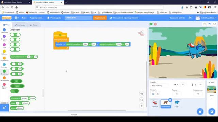Select the Sensing blocks category
Screen dimensions: 218x122
pyautogui.click(x=4, y=65)
